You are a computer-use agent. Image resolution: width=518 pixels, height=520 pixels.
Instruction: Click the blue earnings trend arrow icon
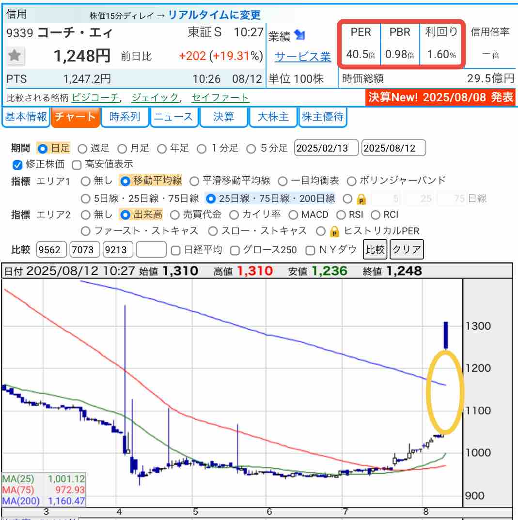299,35
